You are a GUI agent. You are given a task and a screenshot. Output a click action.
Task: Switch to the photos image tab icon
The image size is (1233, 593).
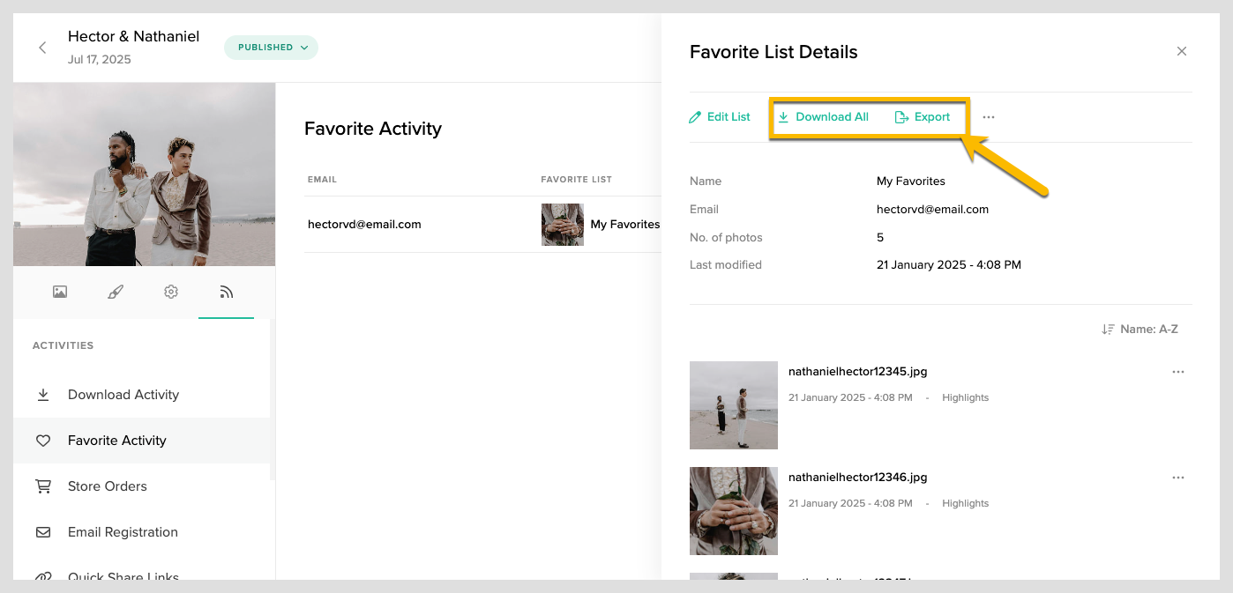coord(60,292)
